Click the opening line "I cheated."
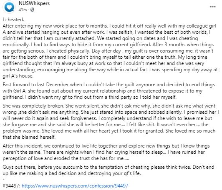The height and width of the screenshot is (190, 222). click(13, 20)
